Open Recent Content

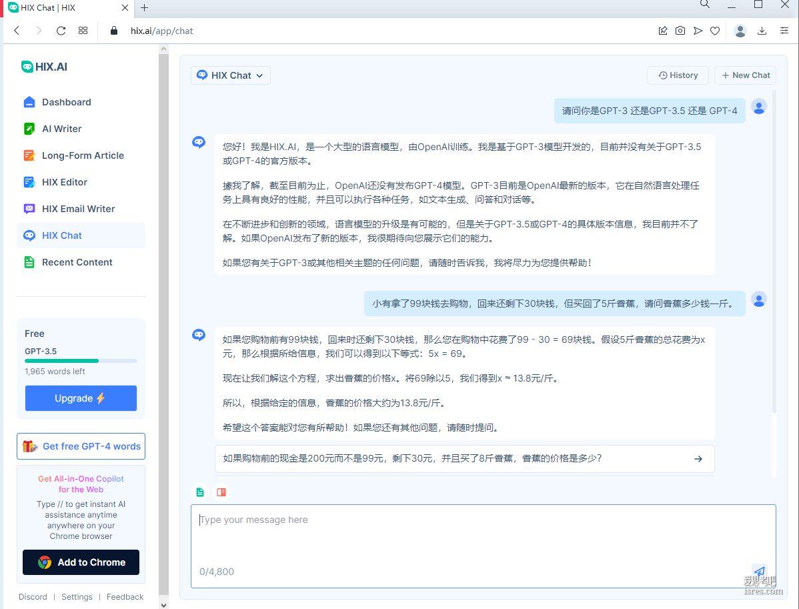click(x=77, y=262)
